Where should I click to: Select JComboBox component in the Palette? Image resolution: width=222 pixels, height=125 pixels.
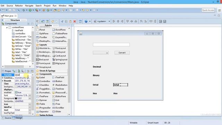[43, 81]
